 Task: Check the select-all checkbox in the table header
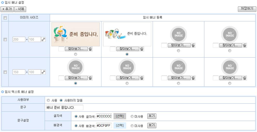pos(5,18)
